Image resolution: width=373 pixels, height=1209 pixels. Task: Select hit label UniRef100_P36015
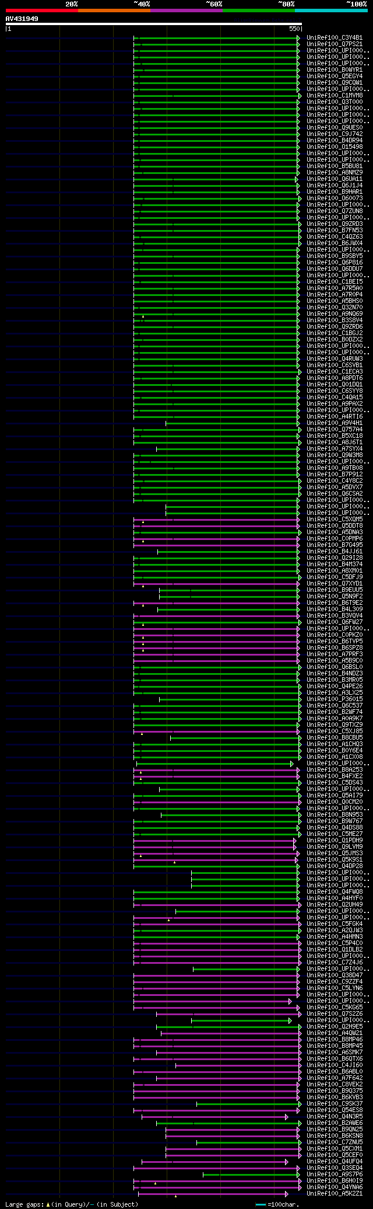(335, 699)
